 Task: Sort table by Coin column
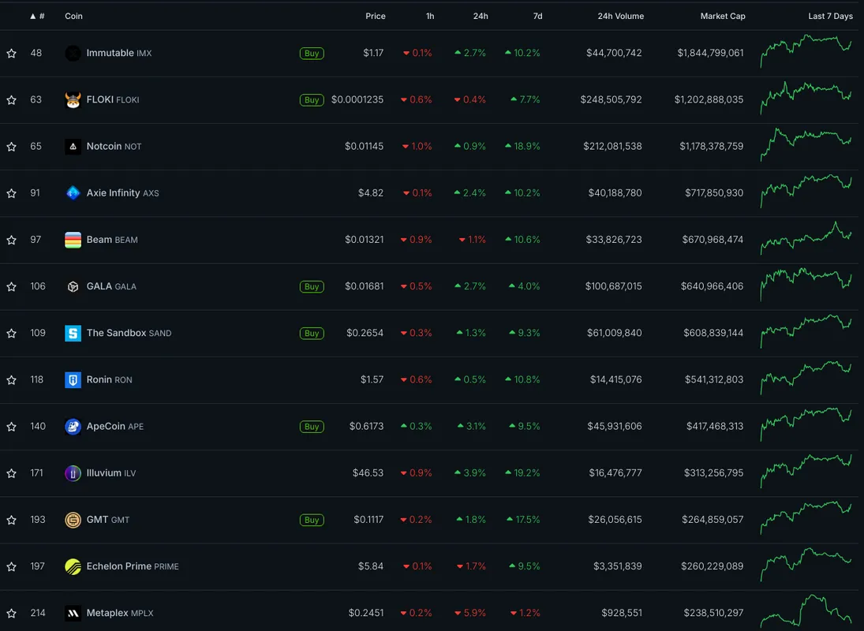pos(74,17)
